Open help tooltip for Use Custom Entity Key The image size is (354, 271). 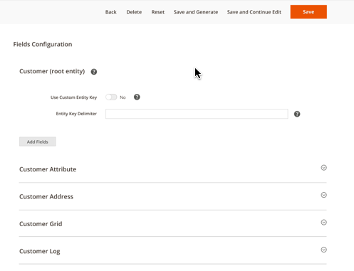[x=137, y=97]
